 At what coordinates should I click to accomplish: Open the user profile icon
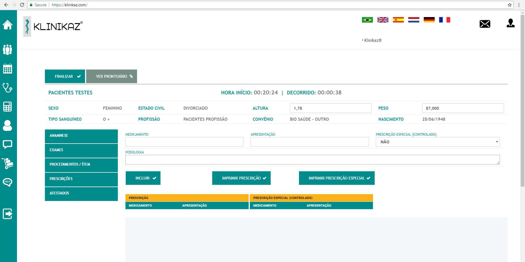(x=510, y=23)
